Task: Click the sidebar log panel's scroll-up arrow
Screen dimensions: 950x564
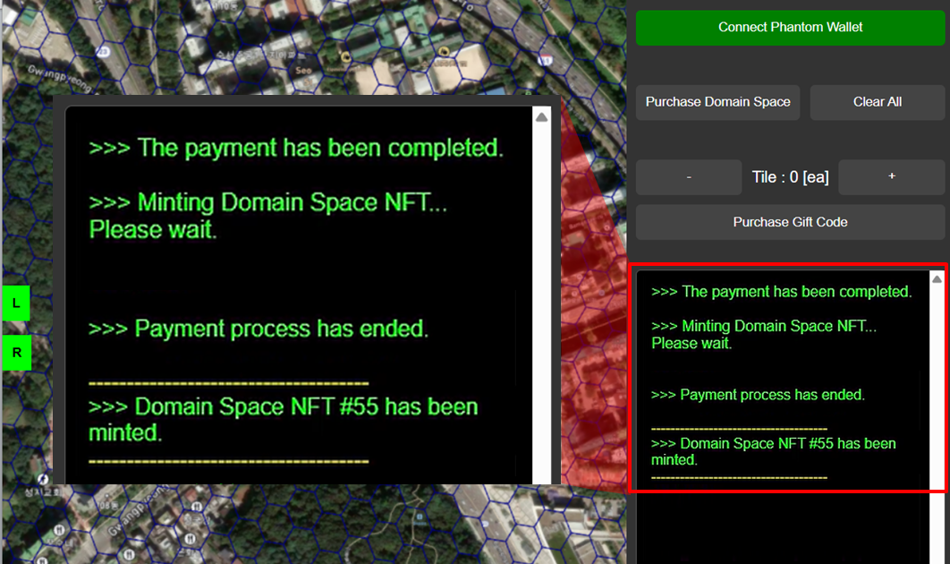Action: click(937, 279)
